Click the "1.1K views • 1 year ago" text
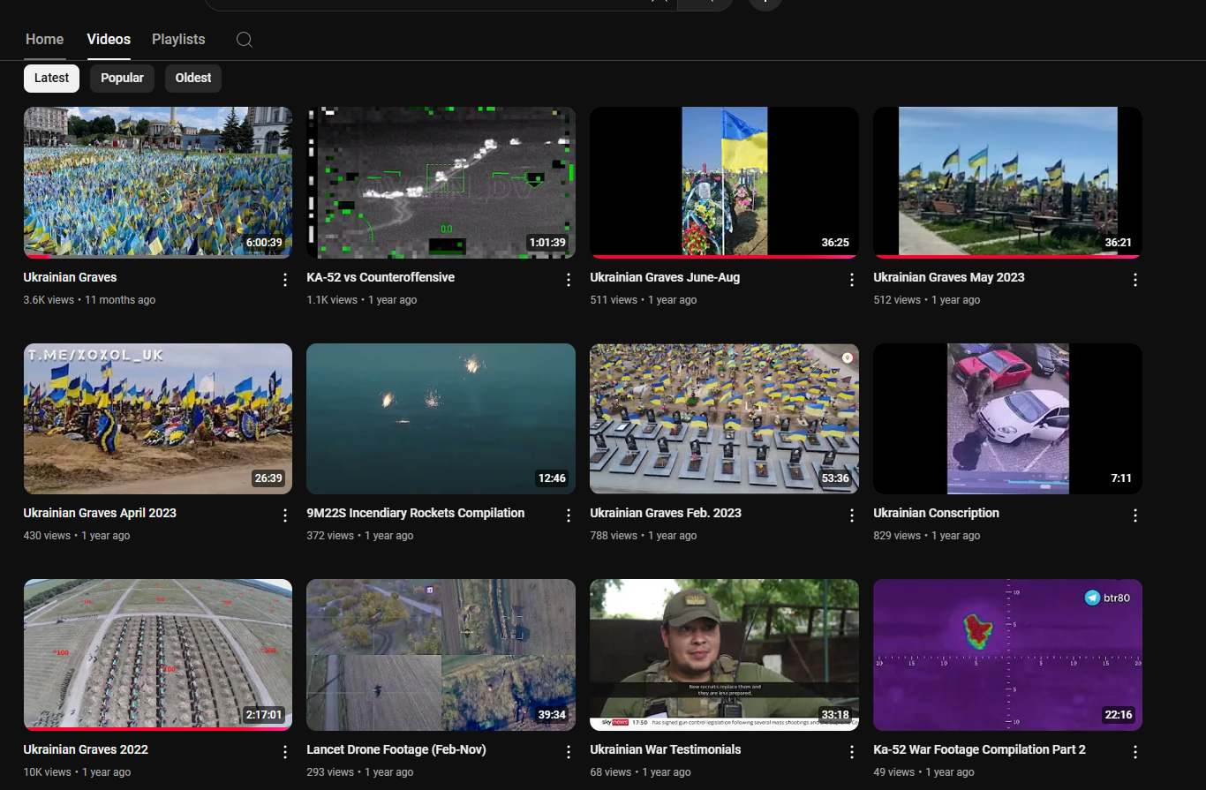The height and width of the screenshot is (790, 1206). click(x=362, y=300)
